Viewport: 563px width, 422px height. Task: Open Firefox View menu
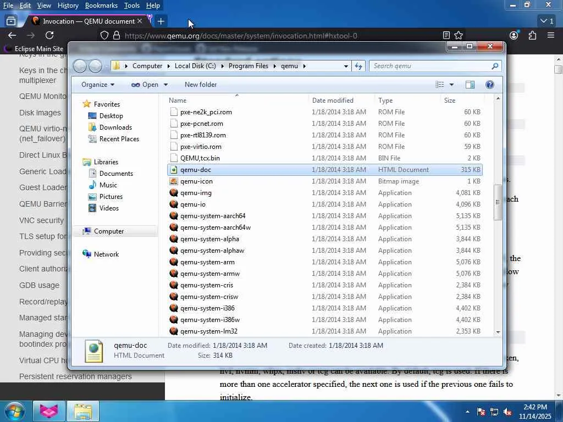coord(44,5)
